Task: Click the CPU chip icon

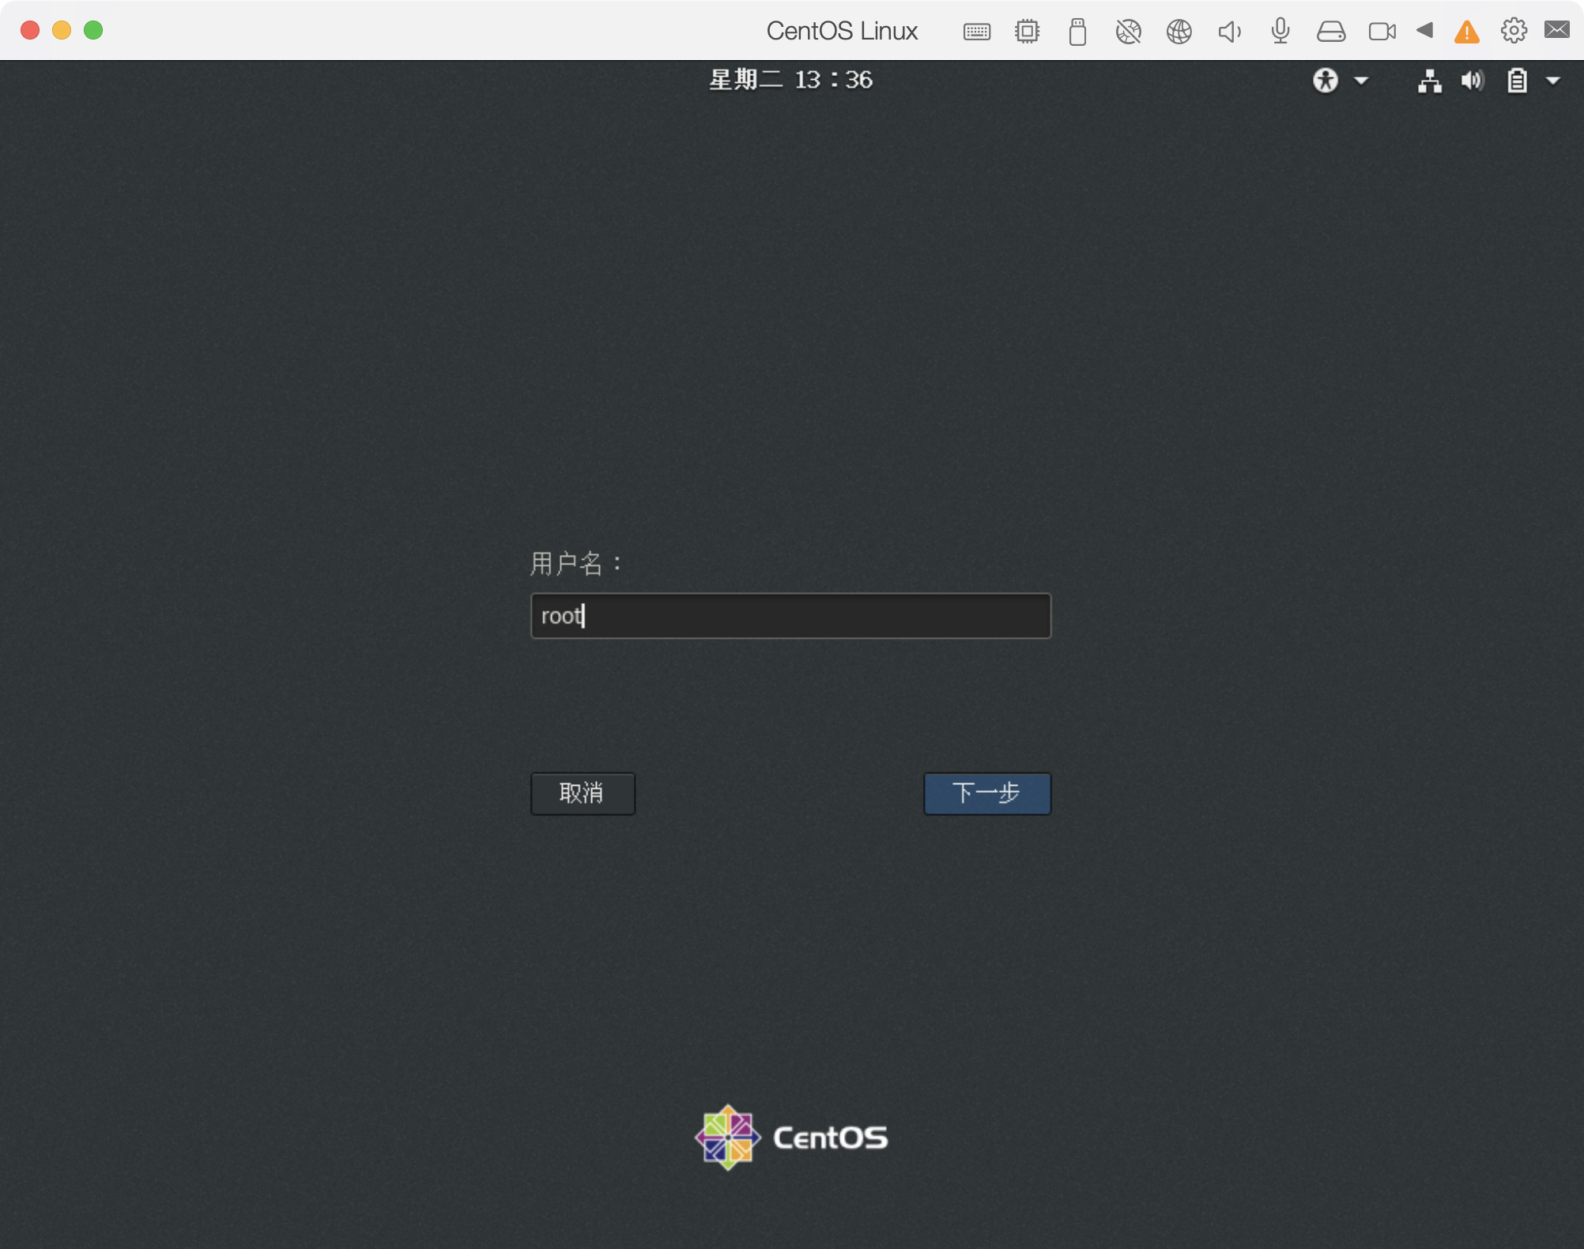Action: pyautogui.click(x=1028, y=32)
